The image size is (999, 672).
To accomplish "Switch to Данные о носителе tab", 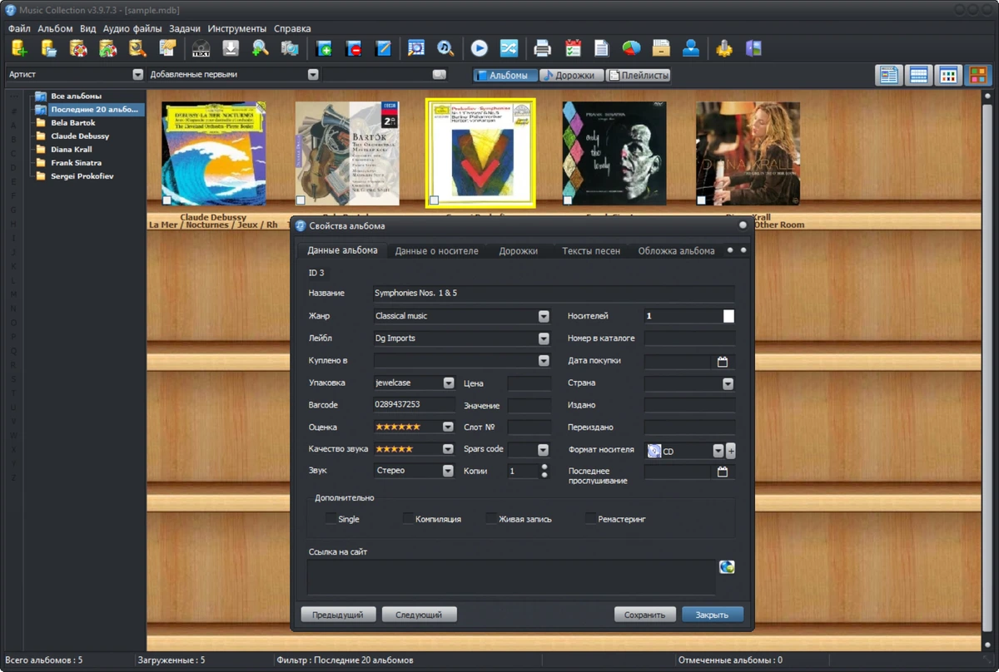I will click(436, 250).
